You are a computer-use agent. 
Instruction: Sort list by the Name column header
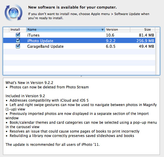click(65, 29)
